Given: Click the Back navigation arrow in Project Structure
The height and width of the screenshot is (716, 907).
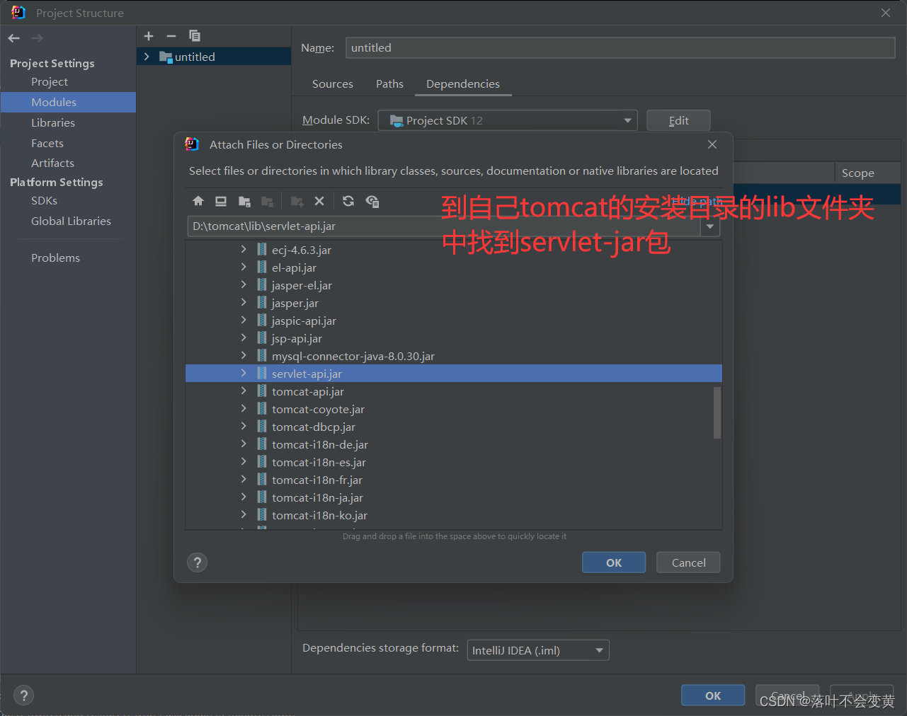Looking at the screenshot, I should (14, 38).
